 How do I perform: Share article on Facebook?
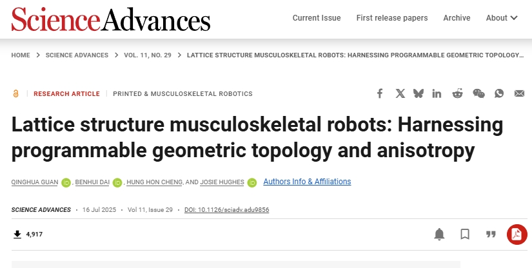[x=380, y=93]
